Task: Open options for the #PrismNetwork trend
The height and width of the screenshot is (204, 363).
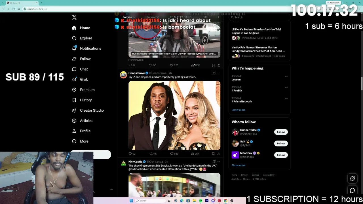Action: pyautogui.click(x=286, y=99)
